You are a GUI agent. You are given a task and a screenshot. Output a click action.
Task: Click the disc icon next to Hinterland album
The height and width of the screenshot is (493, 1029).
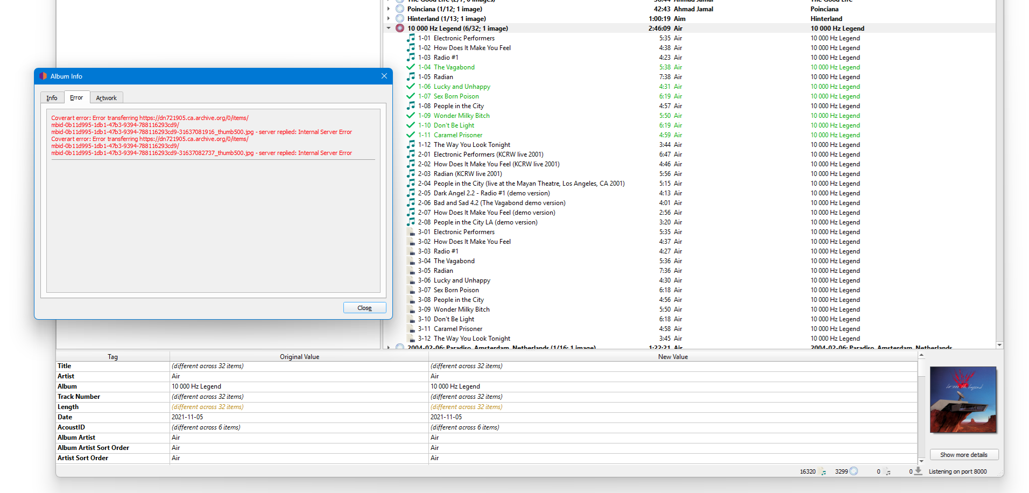click(x=400, y=19)
